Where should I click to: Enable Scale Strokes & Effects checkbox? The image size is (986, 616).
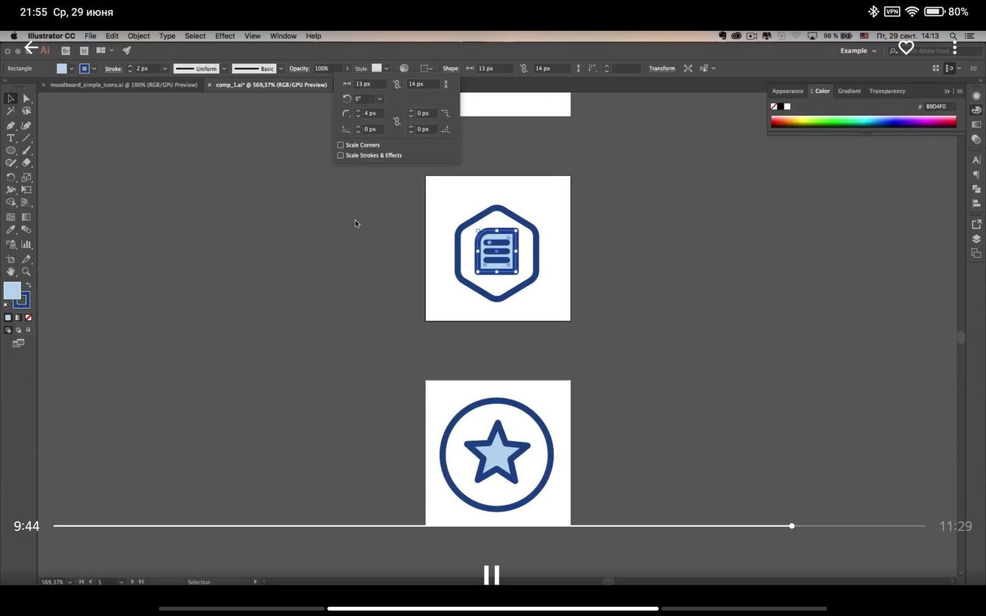point(340,155)
